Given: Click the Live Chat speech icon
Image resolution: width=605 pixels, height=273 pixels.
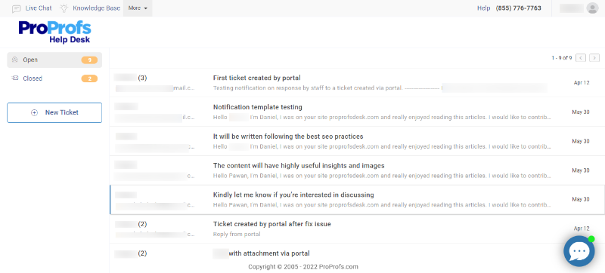Looking at the screenshot, I should click(x=16, y=8).
